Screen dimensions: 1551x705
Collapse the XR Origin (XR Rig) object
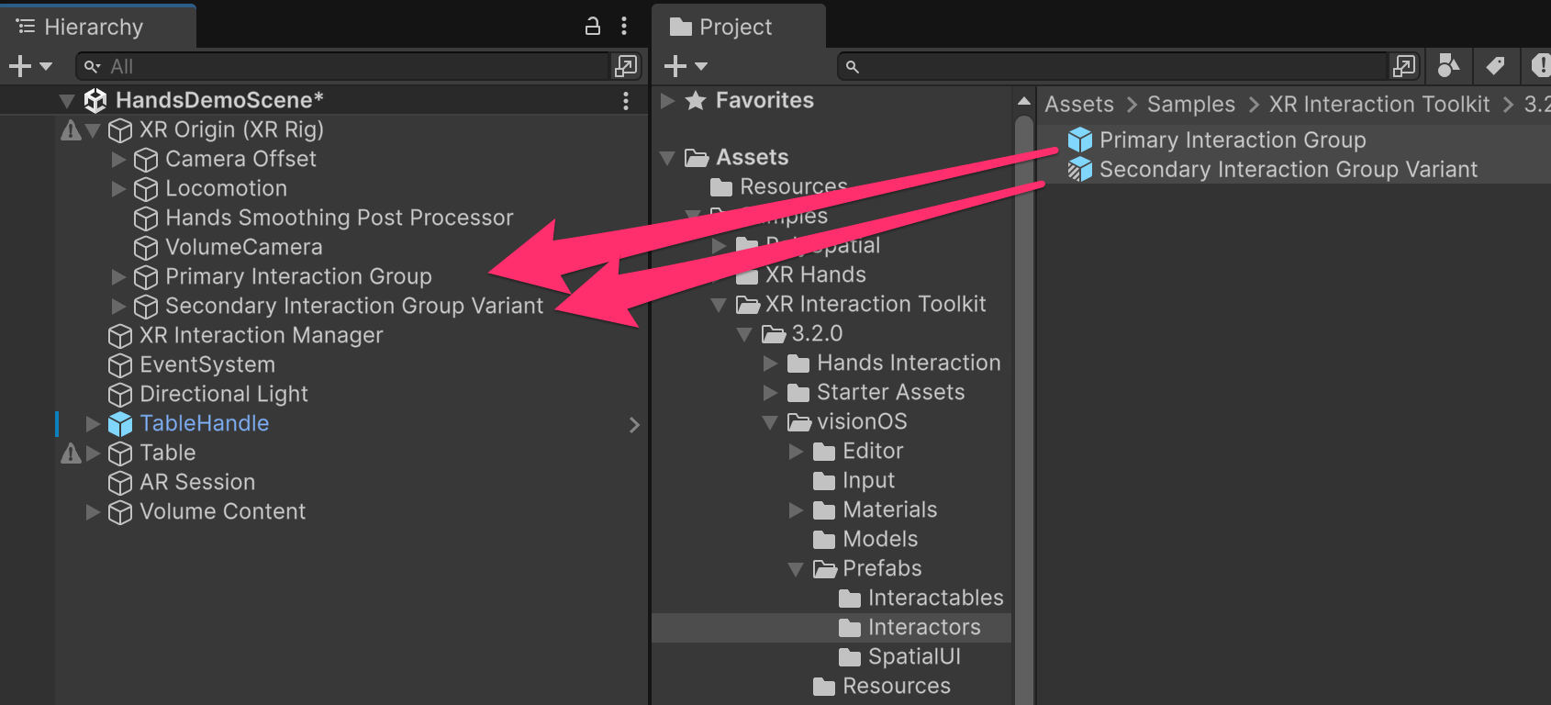pos(93,130)
